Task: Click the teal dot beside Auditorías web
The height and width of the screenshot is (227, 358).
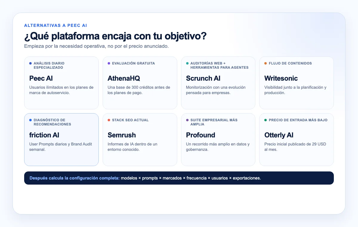Action: coord(187,63)
